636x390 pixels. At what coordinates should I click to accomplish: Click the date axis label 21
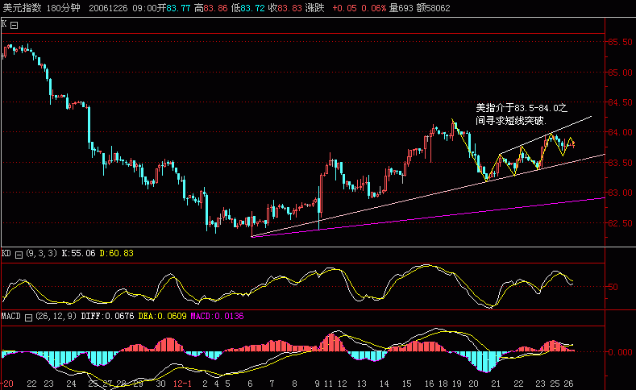point(496,384)
